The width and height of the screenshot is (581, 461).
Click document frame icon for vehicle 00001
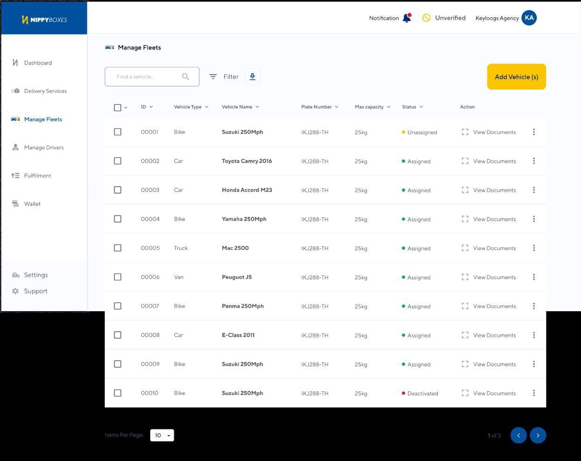click(465, 132)
